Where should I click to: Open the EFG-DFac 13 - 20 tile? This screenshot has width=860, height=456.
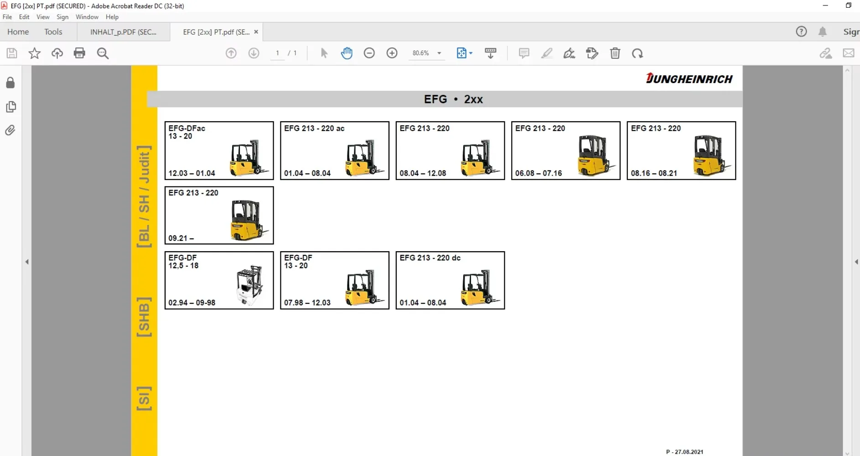click(219, 150)
